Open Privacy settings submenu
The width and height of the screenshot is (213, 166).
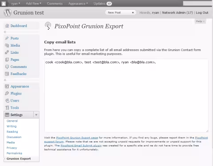pos(12,148)
